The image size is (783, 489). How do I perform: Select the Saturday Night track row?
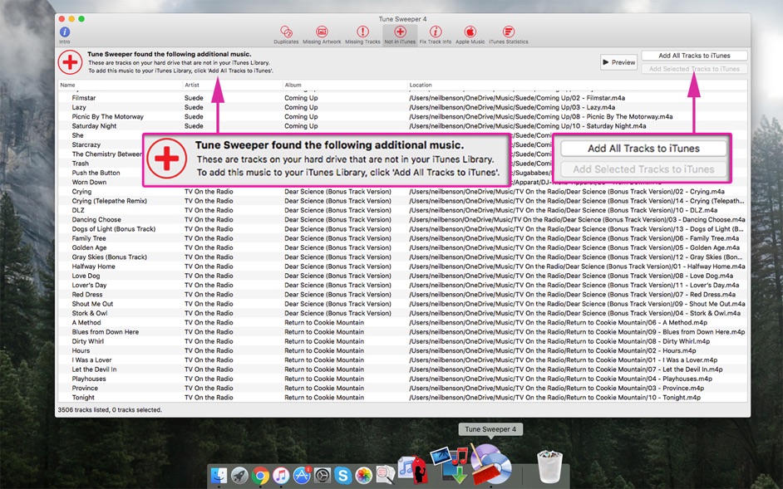coord(402,126)
